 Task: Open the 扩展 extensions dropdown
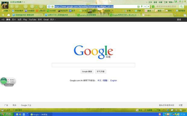point(128,11)
